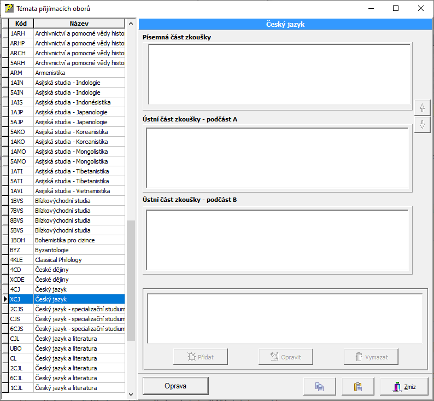Click in the Písemná část zkoušky text area
This screenshot has height=401, width=434.
coord(279,74)
